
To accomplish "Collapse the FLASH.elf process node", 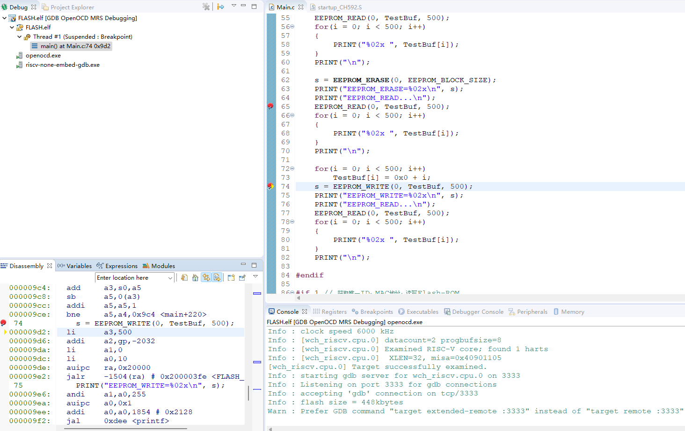I will [x=12, y=28].
